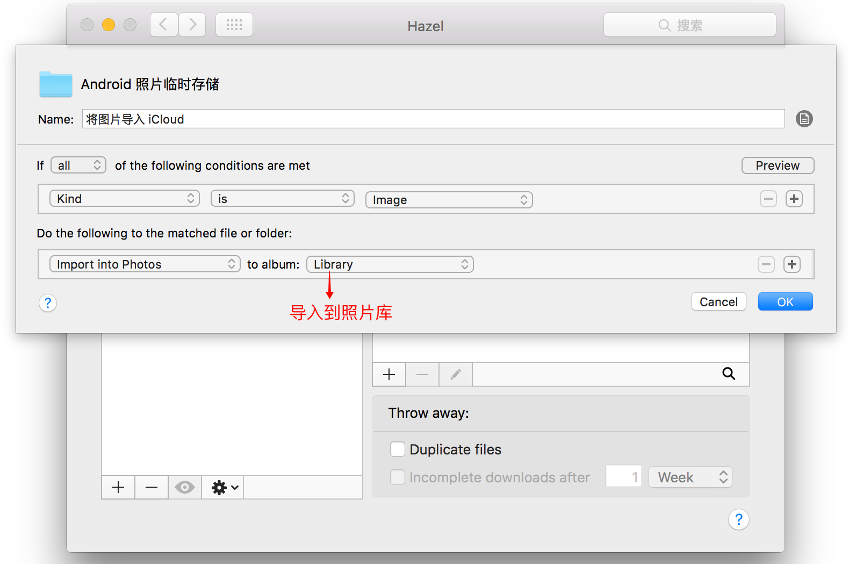Open the Kind attribute dropdown
The image size is (849, 564).
point(125,199)
